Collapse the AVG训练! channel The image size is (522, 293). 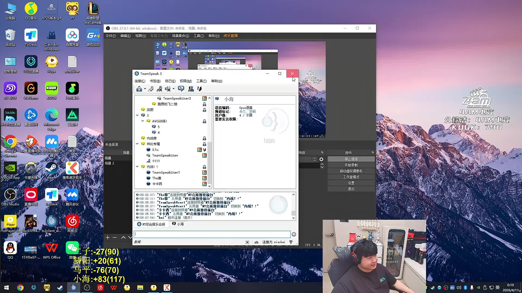click(x=142, y=121)
